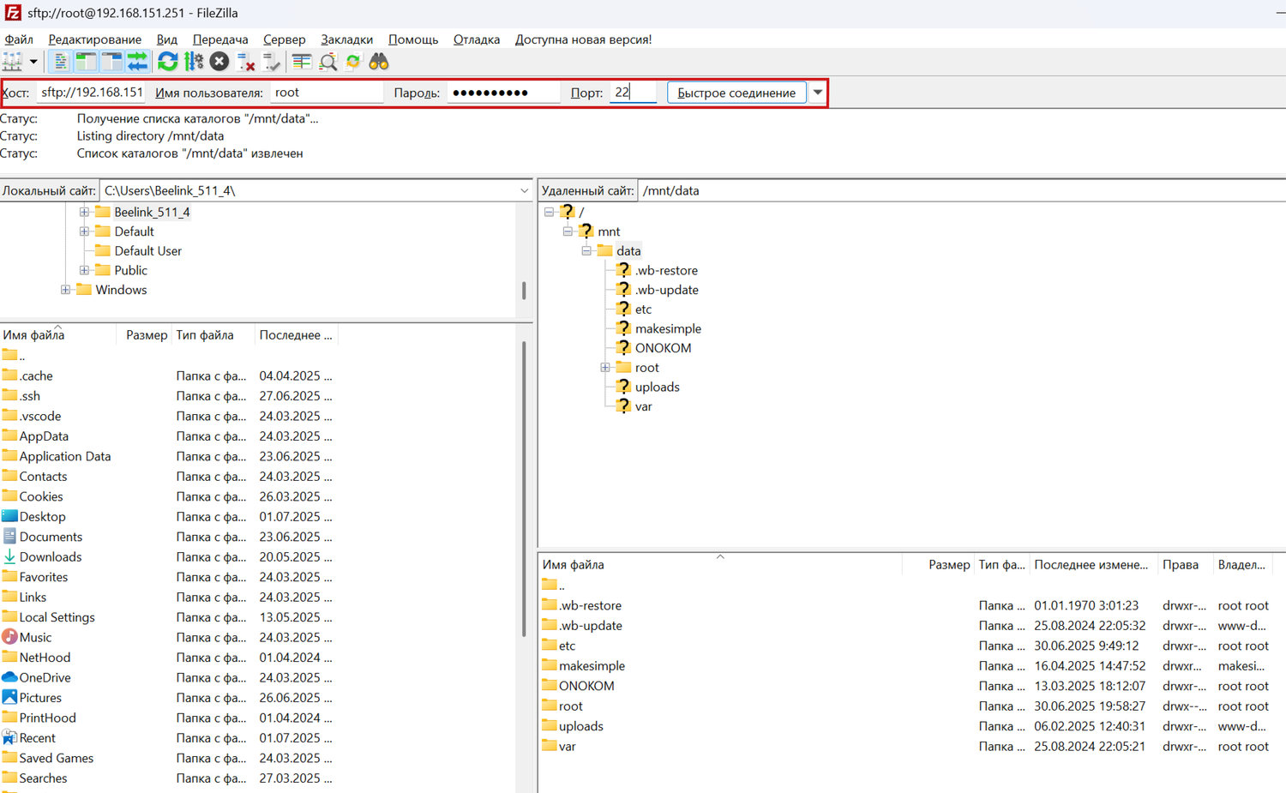Viewport: 1286px width, 793px height.
Task: Expand the Public local tree node
Action: coord(84,270)
